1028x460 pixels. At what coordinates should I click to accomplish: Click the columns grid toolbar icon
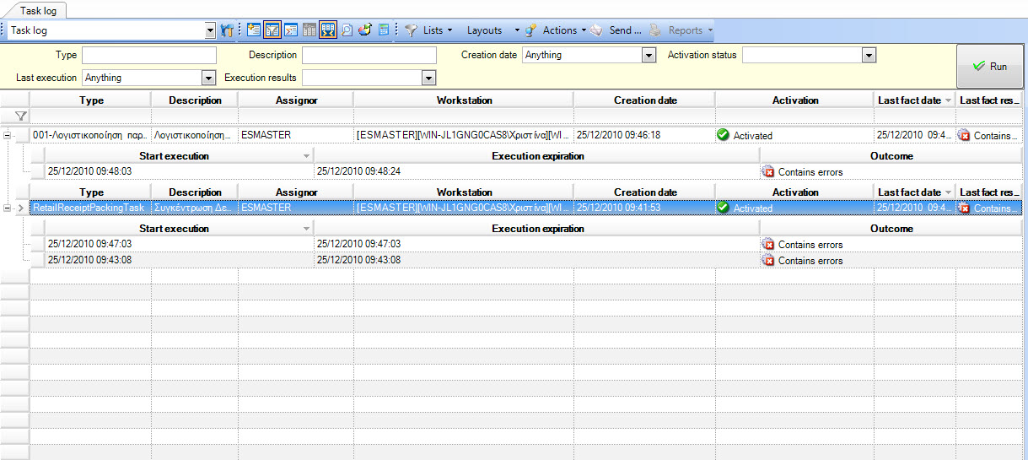[309, 30]
